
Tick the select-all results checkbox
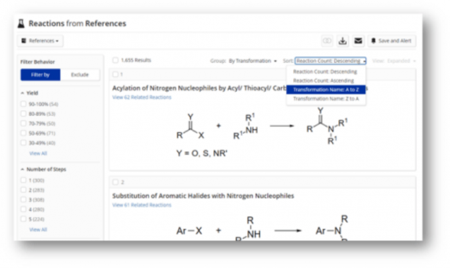coord(115,60)
